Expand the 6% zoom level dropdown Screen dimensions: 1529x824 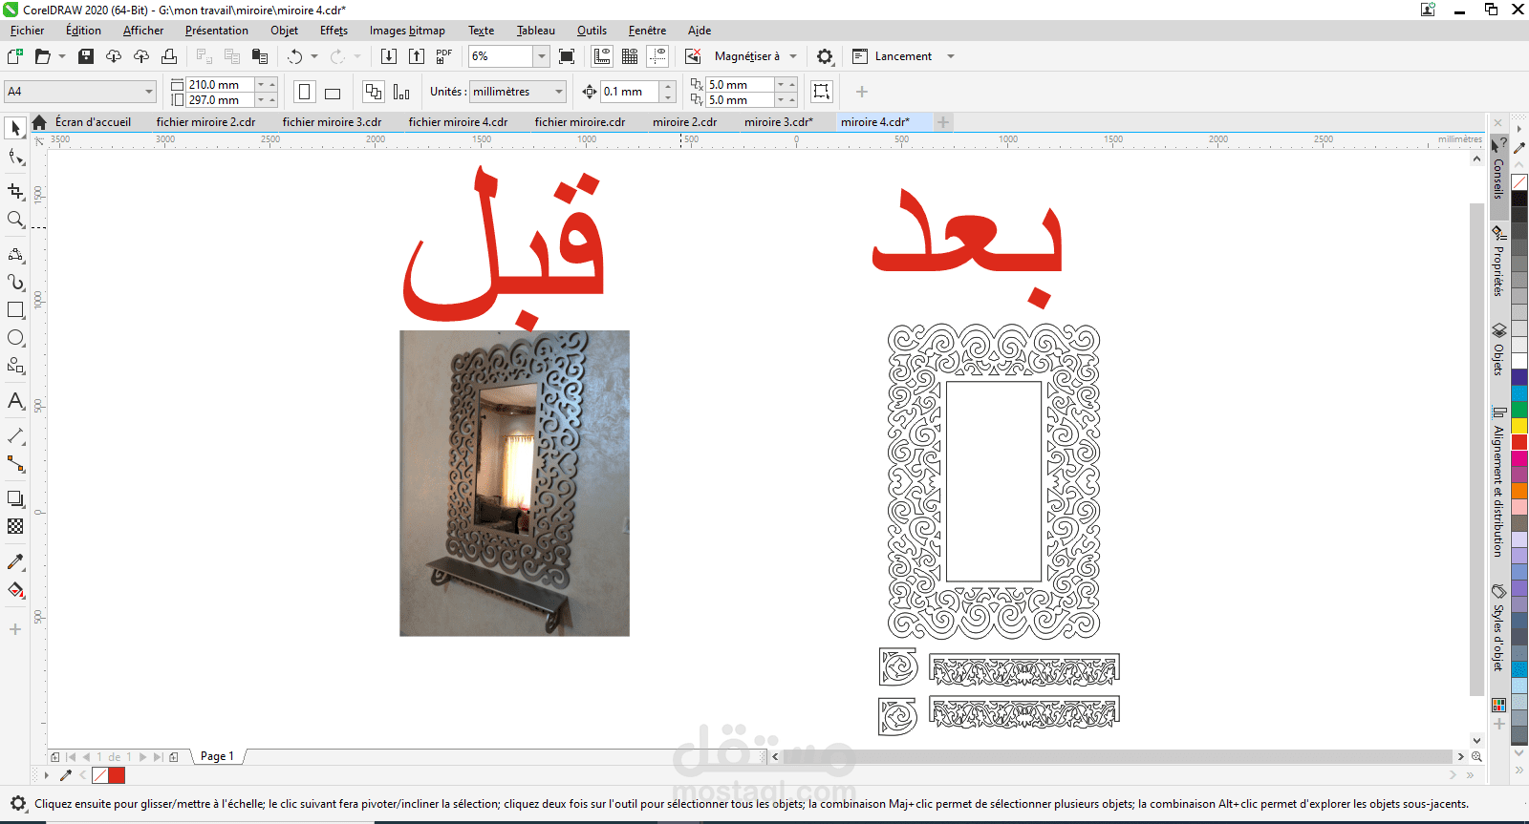click(x=541, y=56)
